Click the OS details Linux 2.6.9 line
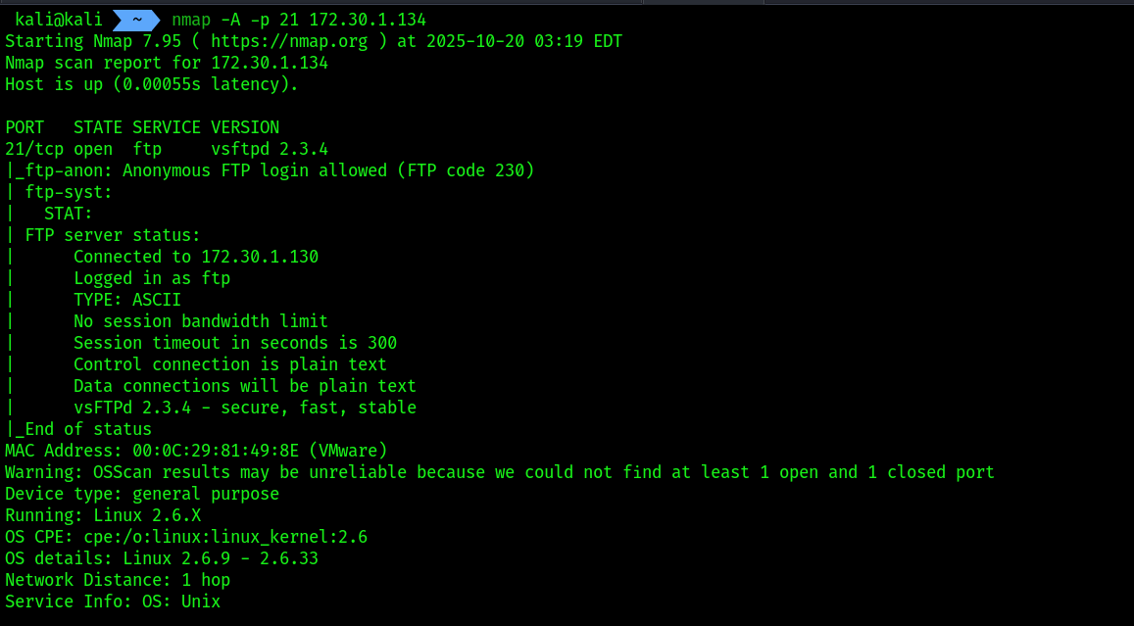 [x=162, y=558]
